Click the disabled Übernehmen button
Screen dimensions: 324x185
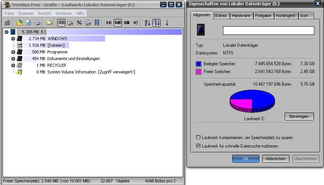306,159
